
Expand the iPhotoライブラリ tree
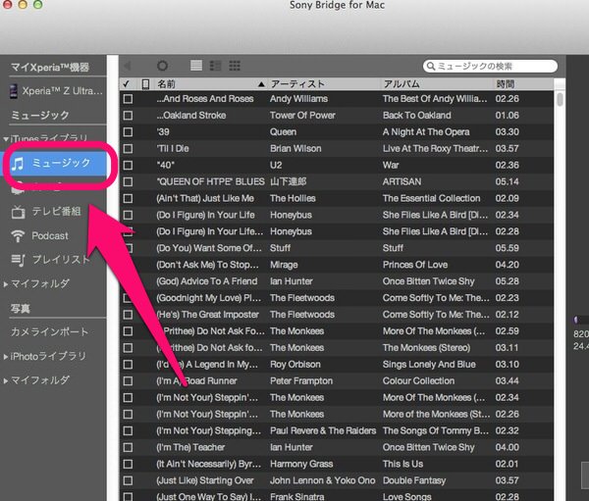(x=6, y=357)
